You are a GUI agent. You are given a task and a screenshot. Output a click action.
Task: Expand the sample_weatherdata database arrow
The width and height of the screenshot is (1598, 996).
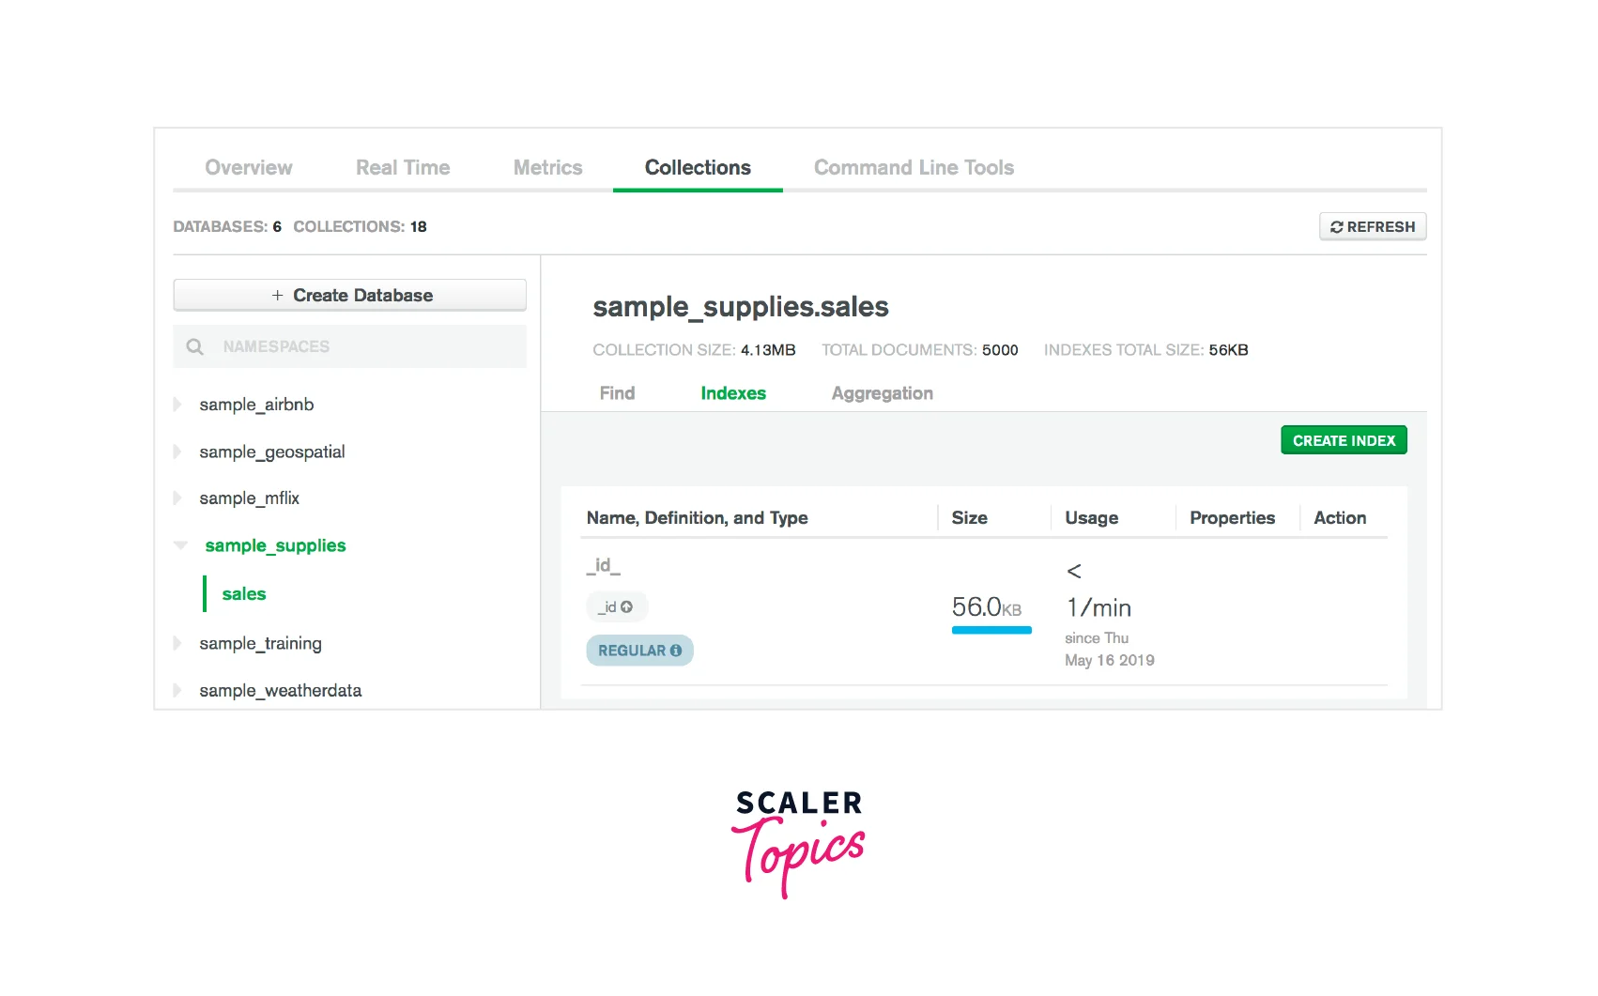[x=177, y=690]
